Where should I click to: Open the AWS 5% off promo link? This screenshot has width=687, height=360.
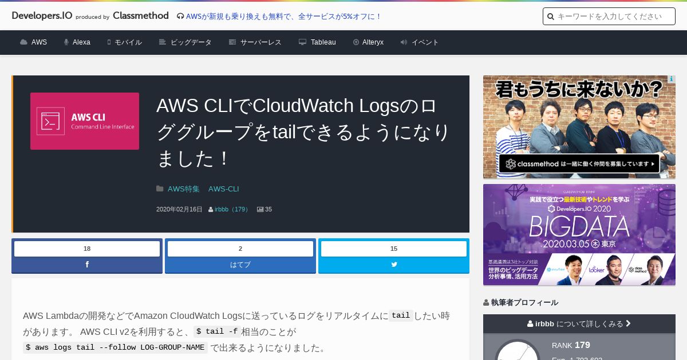tap(283, 17)
